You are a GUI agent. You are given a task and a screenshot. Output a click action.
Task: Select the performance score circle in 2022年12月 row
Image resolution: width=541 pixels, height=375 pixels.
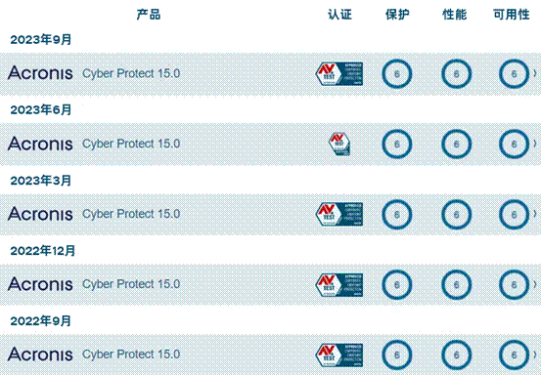pos(456,284)
